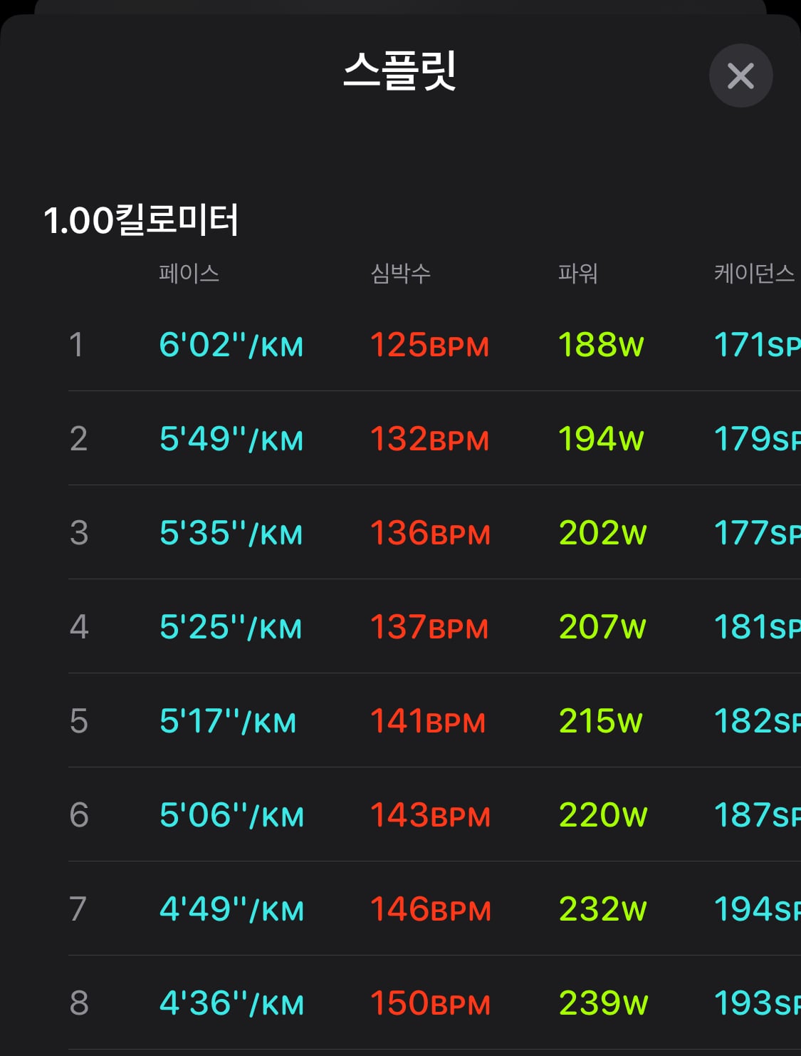801x1056 pixels.
Task: Tap heart rate 146BPM
Action: 431,909
